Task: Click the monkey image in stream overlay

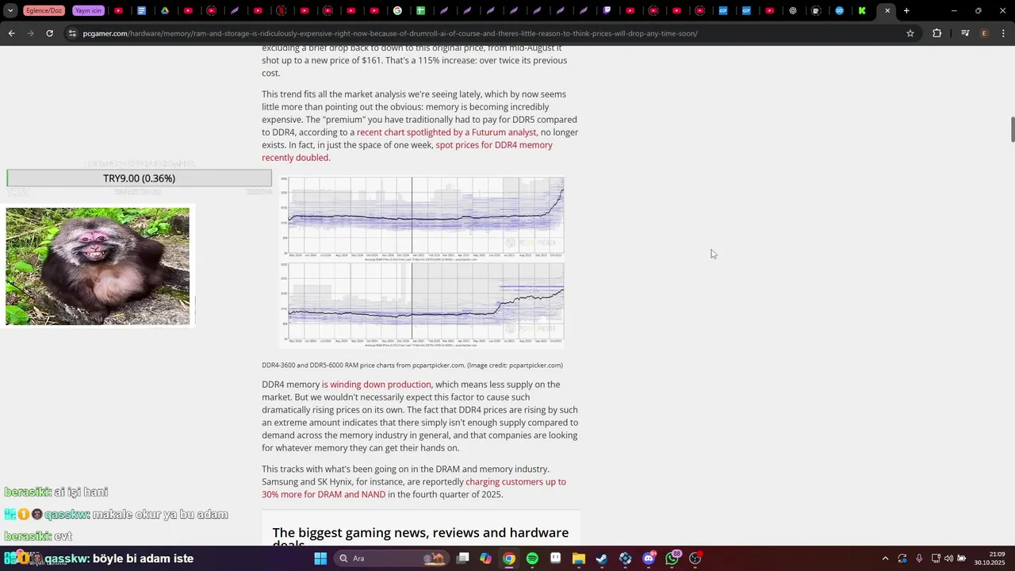Action: pyautogui.click(x=98, y=266)
